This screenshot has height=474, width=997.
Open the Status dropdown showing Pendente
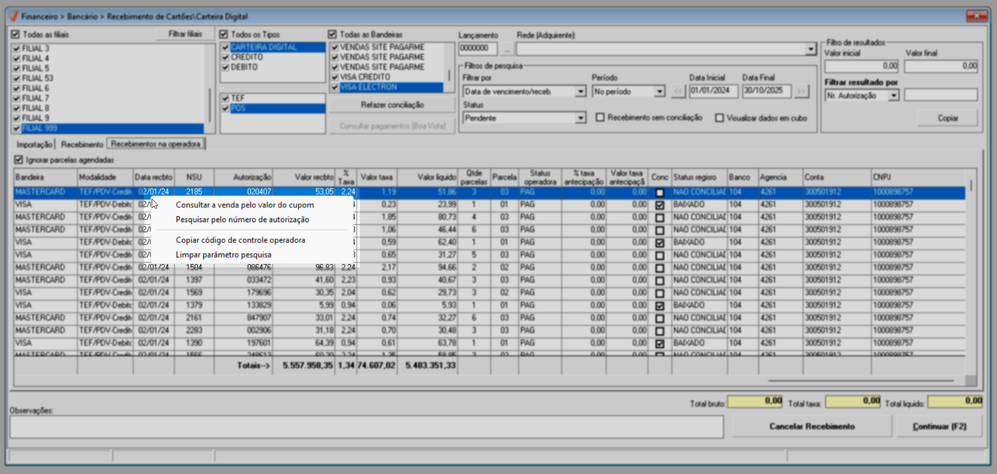coord(581,118)
